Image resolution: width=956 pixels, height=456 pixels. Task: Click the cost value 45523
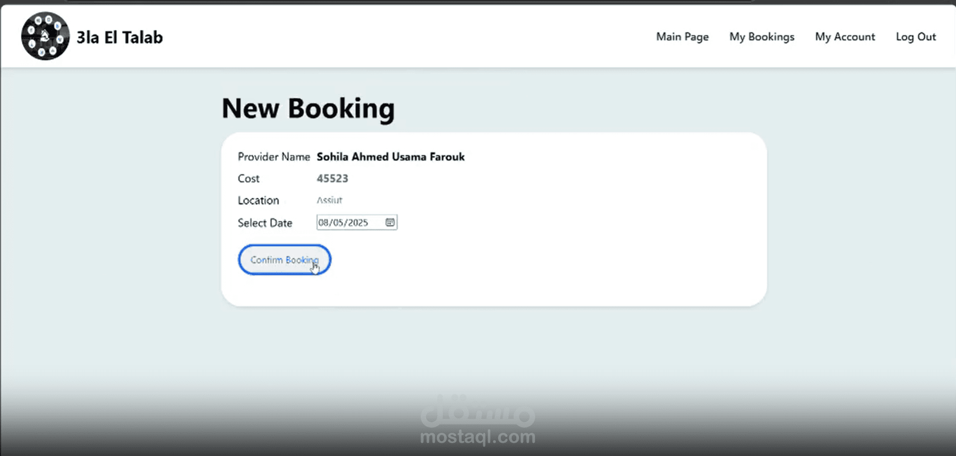click(x=332, y=178)
